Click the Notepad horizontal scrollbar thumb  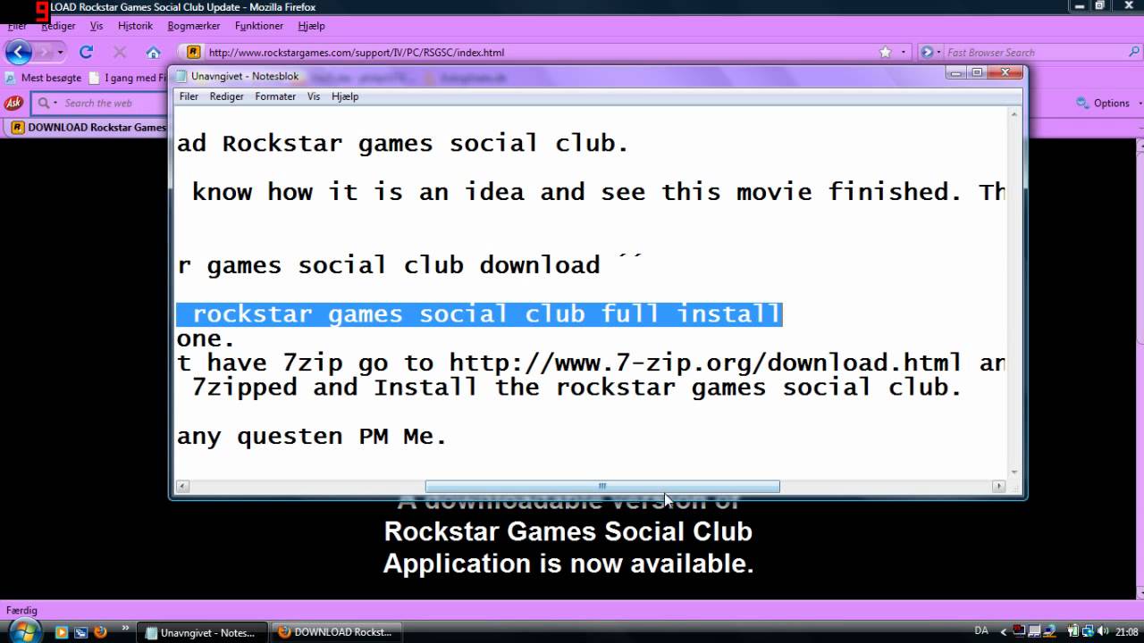[x=602, y=487]
